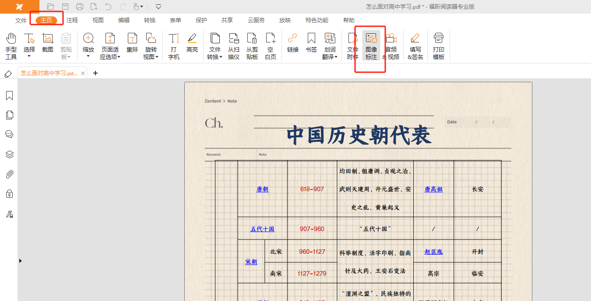This screenshot has width=591, height=301.
Task: Click the 赵匡胤 link in the document
Action: 433,252
